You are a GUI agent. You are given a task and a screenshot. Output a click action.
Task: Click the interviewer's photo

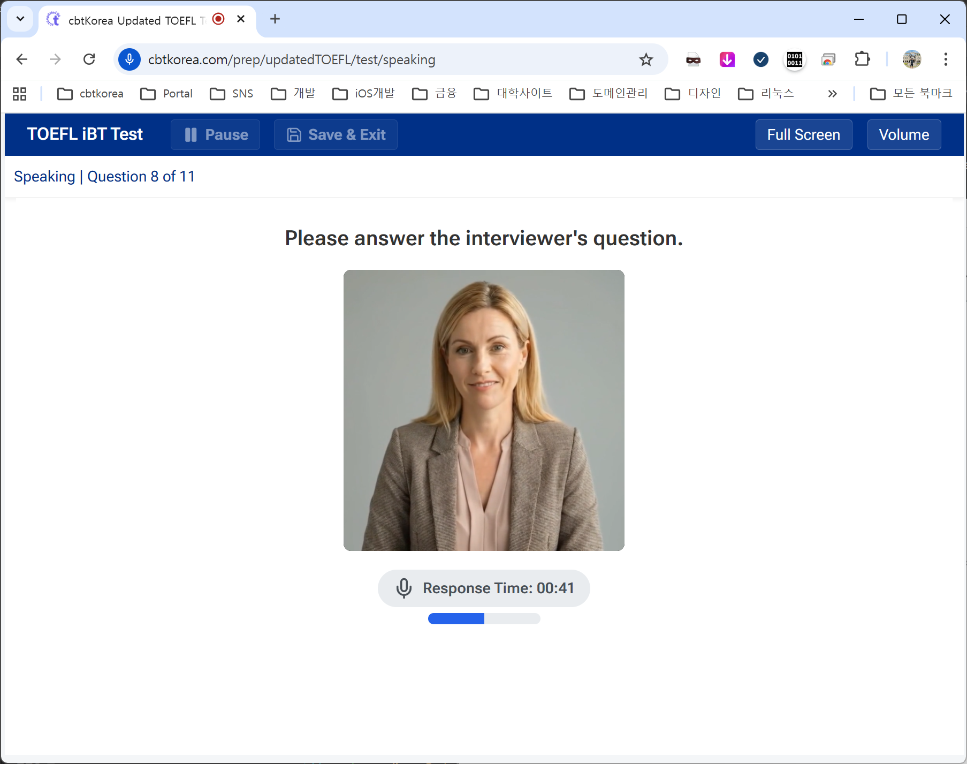pos(484,410)
